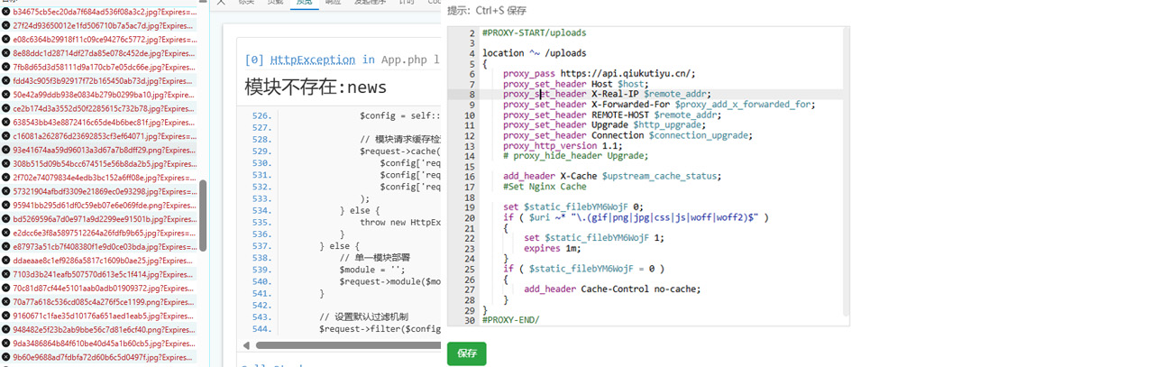Select request row e87973a51cb7f408380f1e9d0ce03bda.jpg

point(97,246)
